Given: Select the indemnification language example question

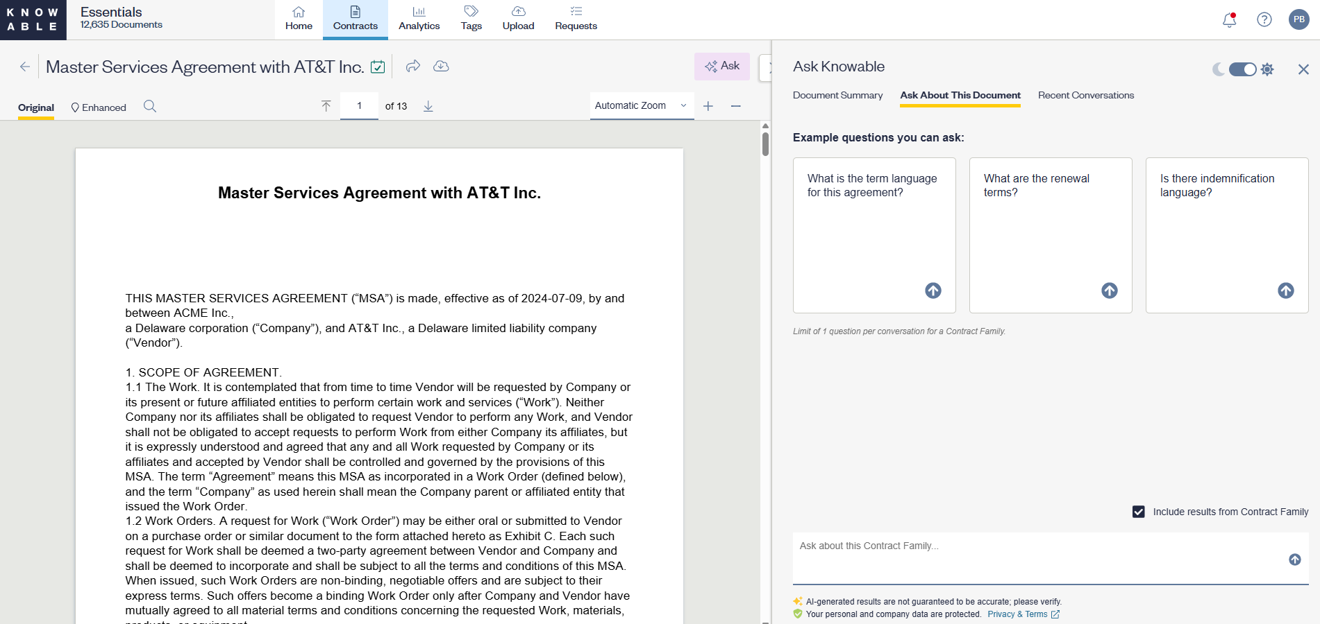Looking at the screenshot, I should (1227, 235).
